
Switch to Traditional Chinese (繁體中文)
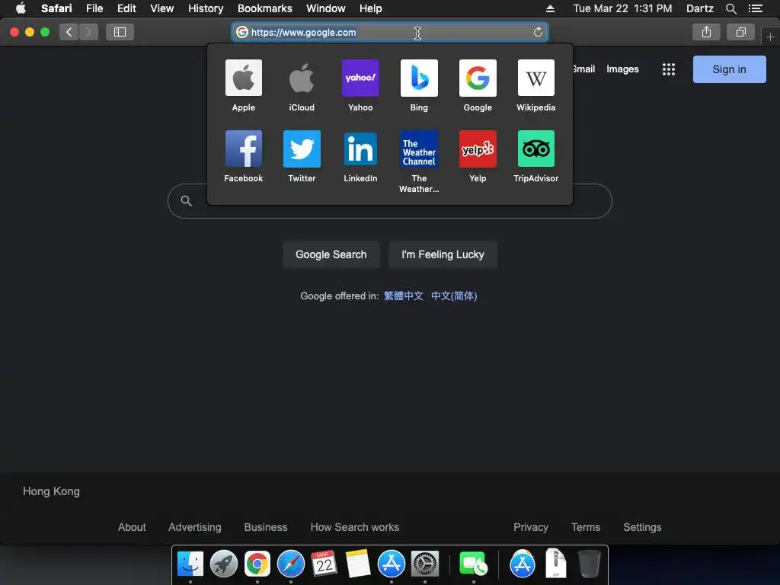coord(404,296)
